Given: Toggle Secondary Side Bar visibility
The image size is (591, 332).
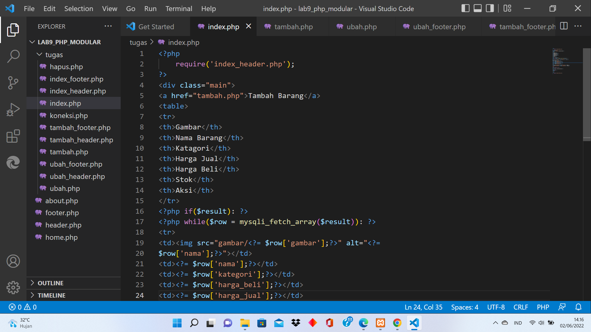Looking at the screenshot, I should (x=490, y=8).
